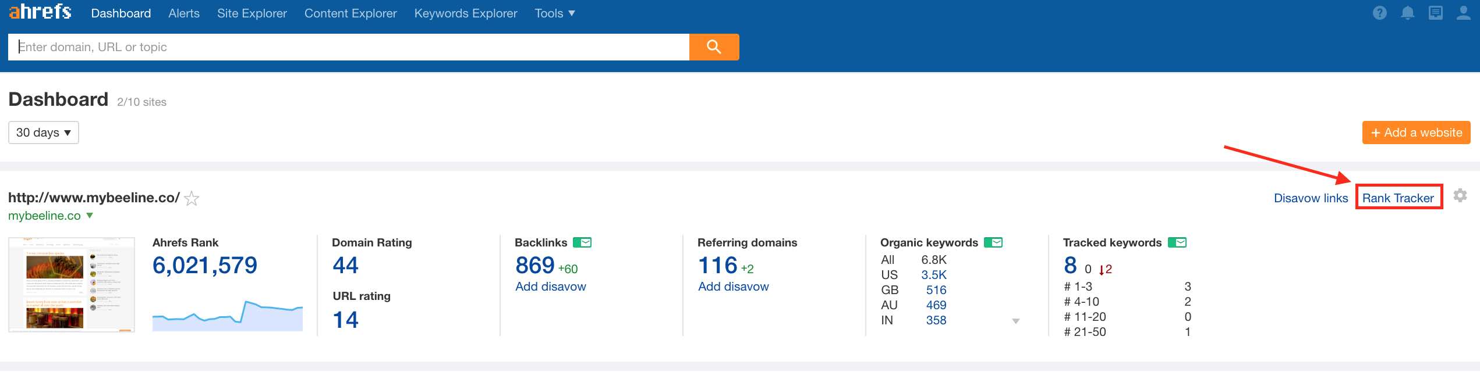Screen dimensions: 1480x372
Task: Star the mybeeline.co site as favorite
Action: 192,199
